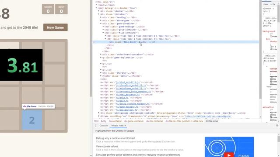
Task: Close the What's New tab with its X
Action: coord(125,126)
